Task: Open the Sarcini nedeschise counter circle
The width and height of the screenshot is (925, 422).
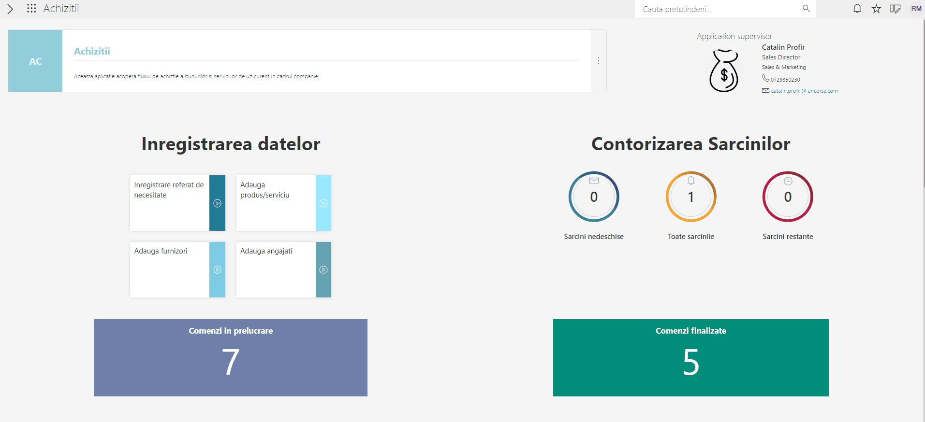Action: 594,197
